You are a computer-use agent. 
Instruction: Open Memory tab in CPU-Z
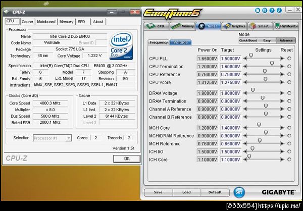pos(66,22)
